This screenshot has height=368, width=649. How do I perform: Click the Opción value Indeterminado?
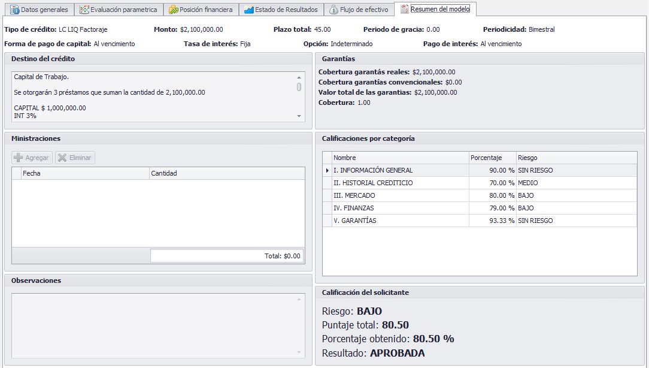(351, 44)
